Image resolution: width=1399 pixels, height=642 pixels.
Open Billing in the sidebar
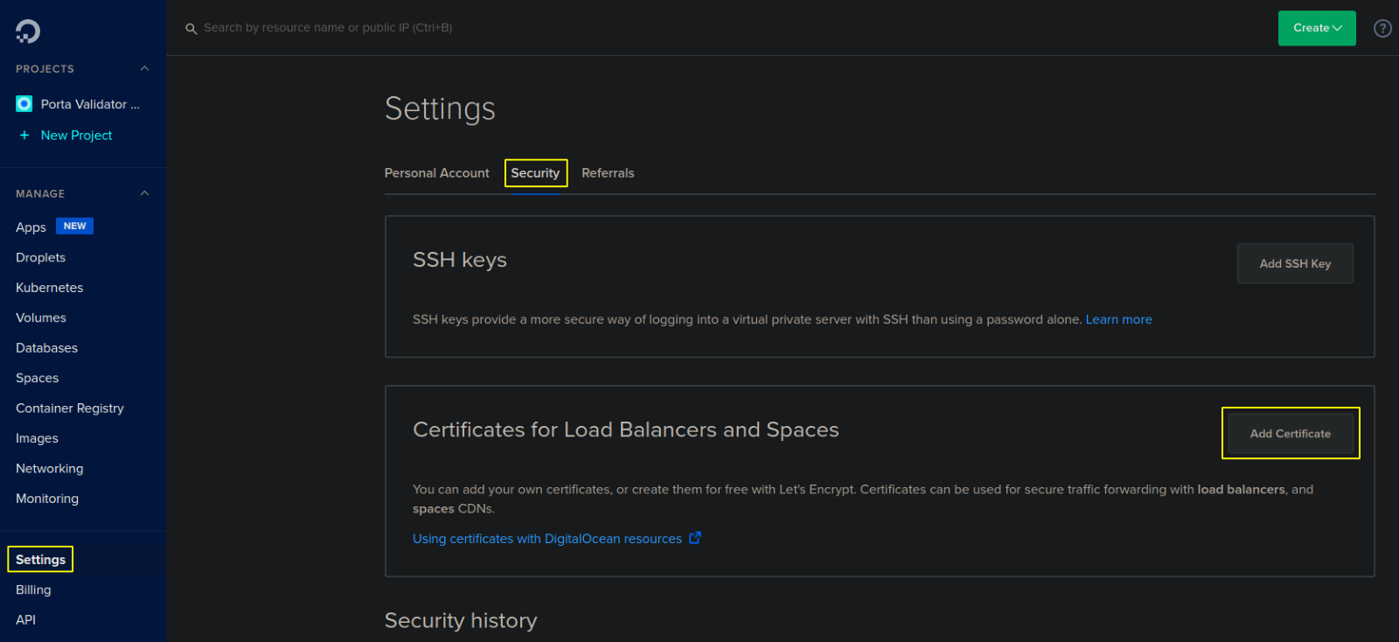(x=33, y=590)
